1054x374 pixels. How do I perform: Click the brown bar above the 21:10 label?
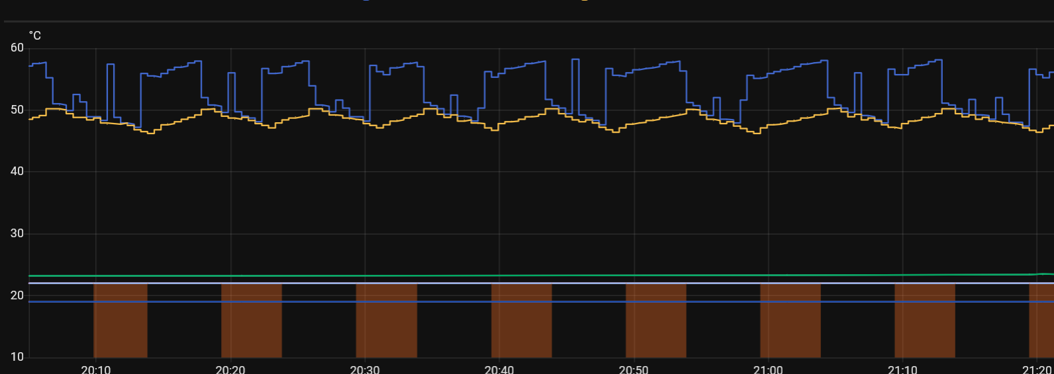[925, 320]
